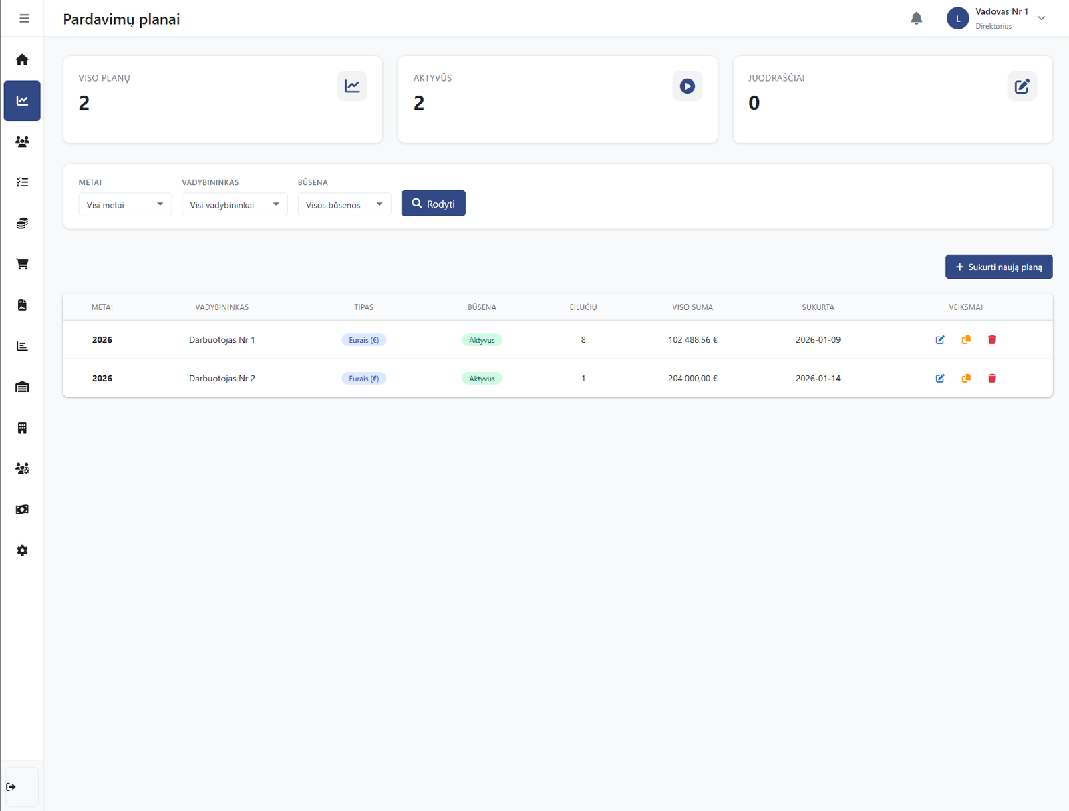Open the home page from sidebar
This screenshot has height=811, width=1069.
coord(22,60)
